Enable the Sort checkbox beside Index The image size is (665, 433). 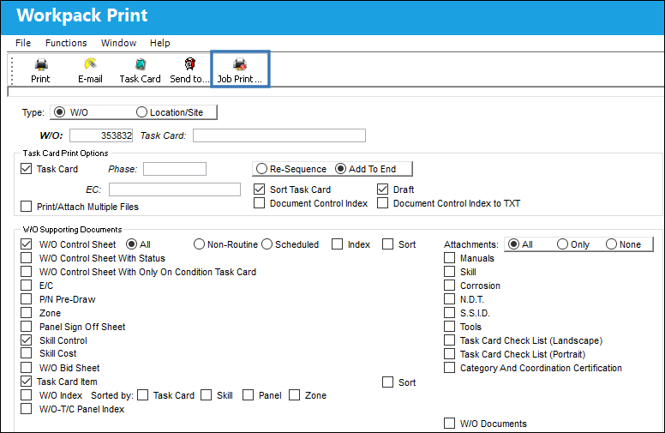[387, 244]
